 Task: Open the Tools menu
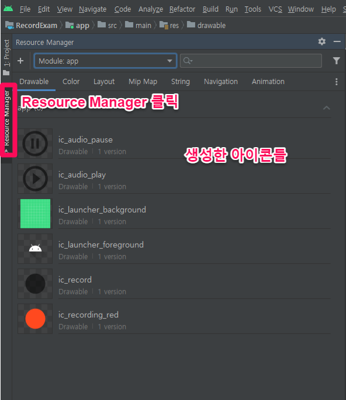[x=253, y=9]
